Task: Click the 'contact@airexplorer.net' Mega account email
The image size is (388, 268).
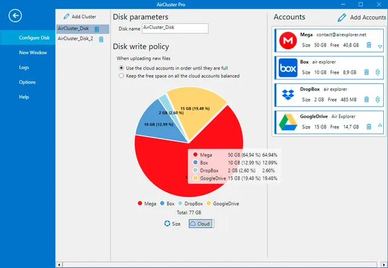Action: pos(341,35)
